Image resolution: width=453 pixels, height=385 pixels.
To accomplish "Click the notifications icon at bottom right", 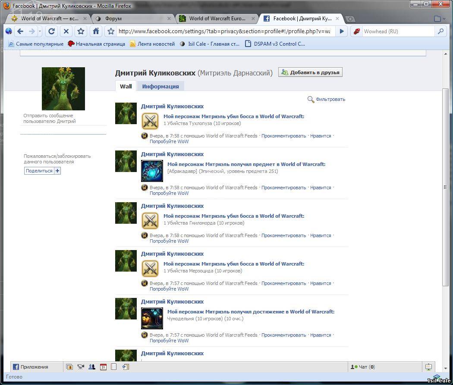I will coord(428,367).
